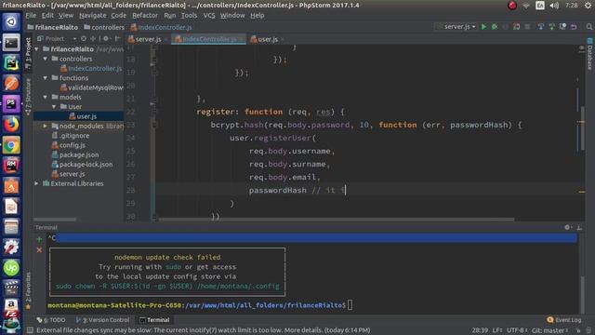The image size is (595, 335).
Task: Expand the node_modules folder
Action: [46, 127]
